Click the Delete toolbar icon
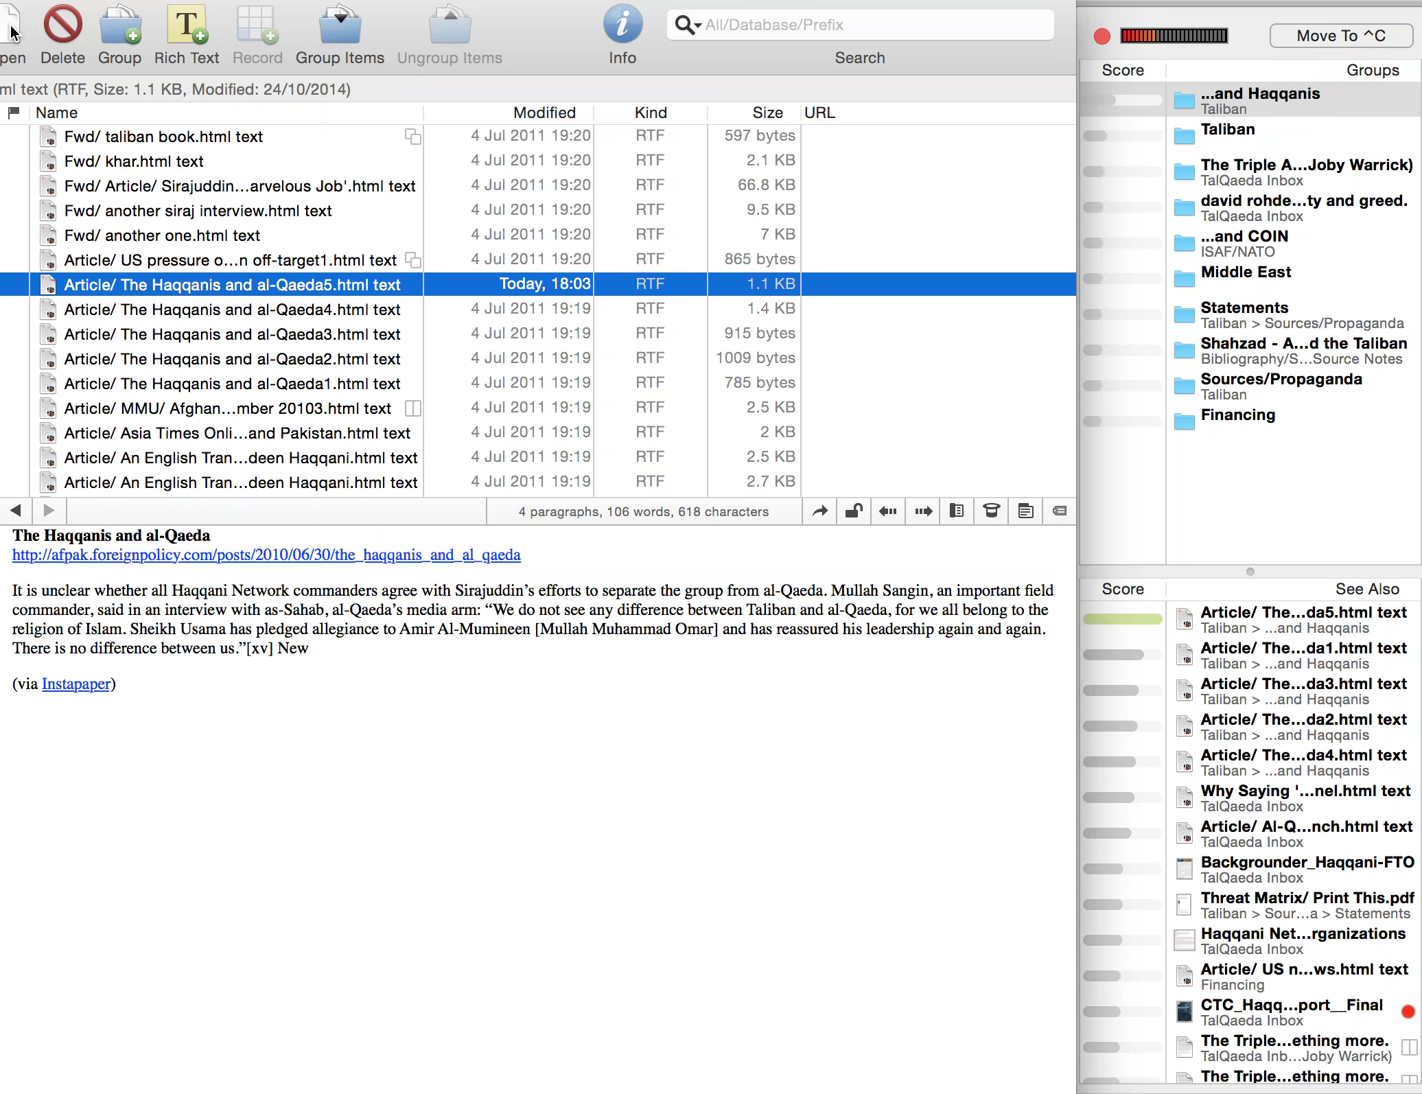This screenshot has width=1422, height=1094. (x=62, y=26)
